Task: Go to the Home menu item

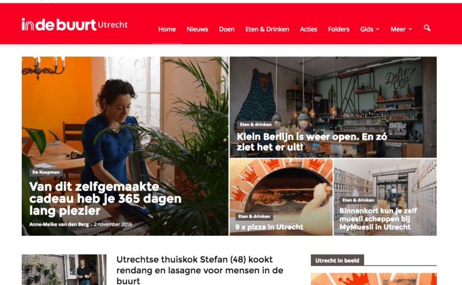Action: (x=167, y=29)
